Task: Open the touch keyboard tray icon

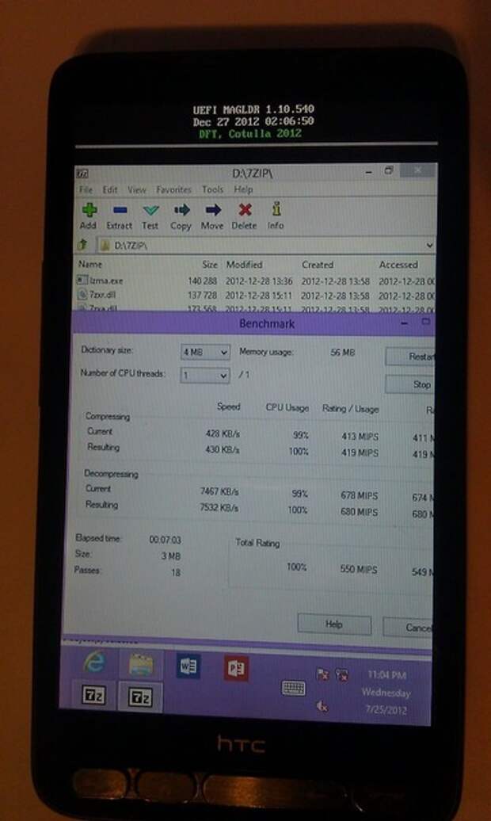Action: 294,688
